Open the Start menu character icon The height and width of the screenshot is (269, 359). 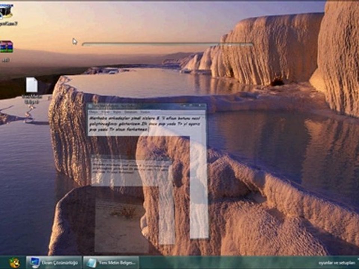(15, 263)
